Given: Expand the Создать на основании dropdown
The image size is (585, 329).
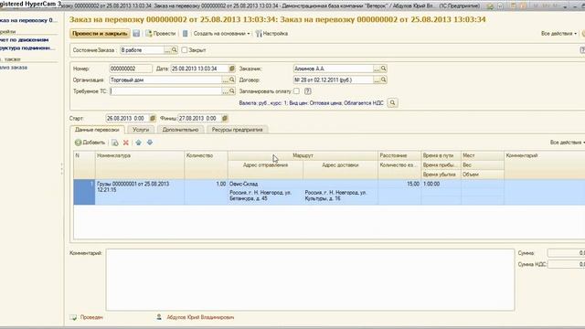Looking at the screenshot, I should [221, 34].
